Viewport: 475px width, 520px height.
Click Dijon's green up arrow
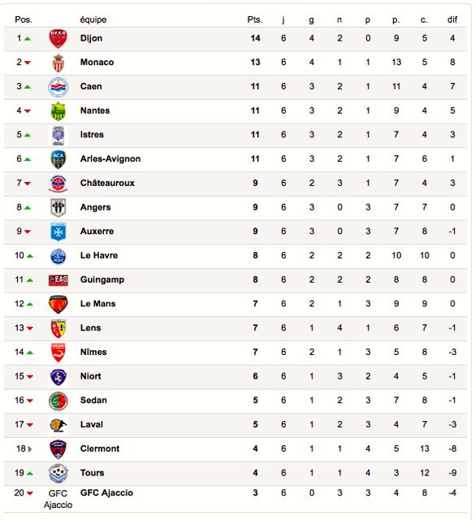[28, 39]
